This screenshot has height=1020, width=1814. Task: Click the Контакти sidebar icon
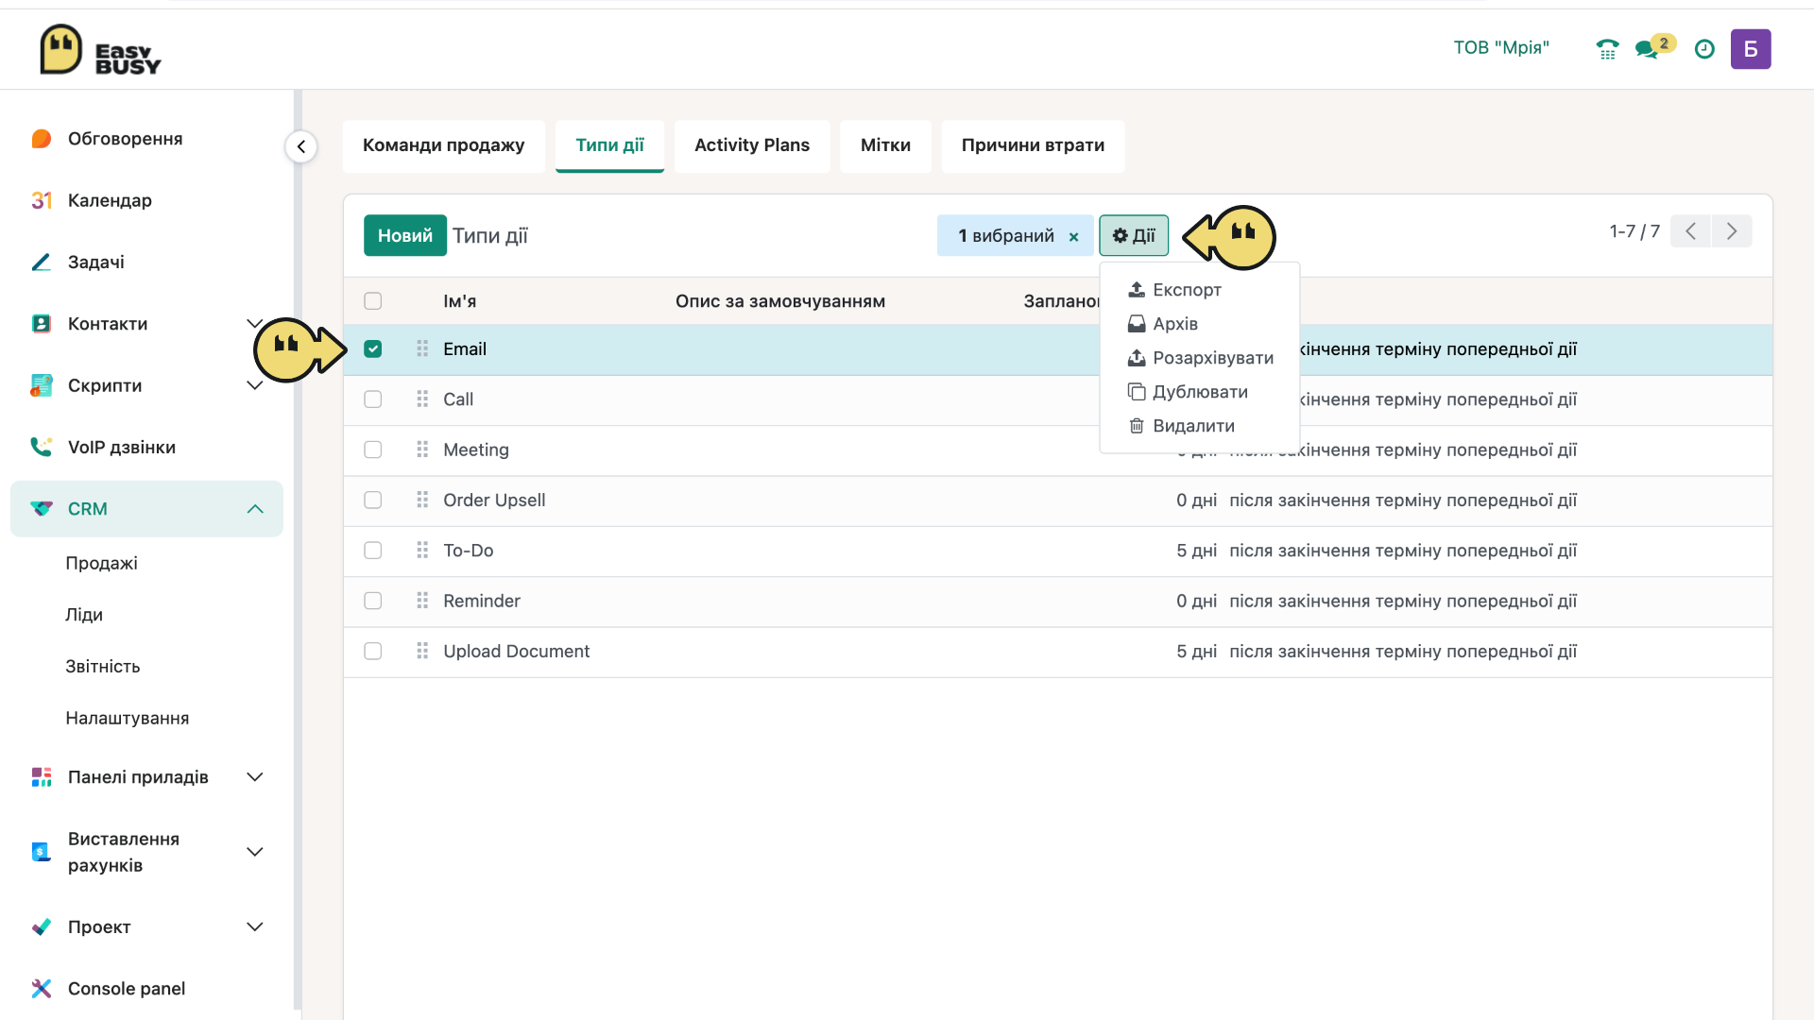(42, 324)
